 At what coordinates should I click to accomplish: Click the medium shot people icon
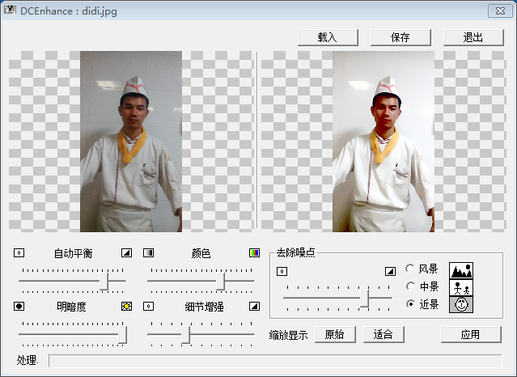pyautogui.click(x=461, y=288)
